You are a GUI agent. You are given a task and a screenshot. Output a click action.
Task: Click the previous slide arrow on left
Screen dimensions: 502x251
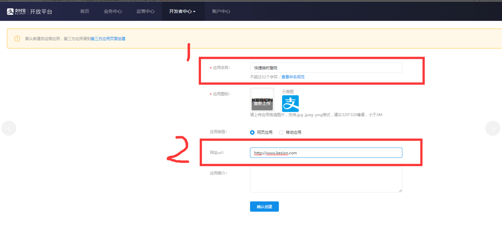[x=9, y=128]
